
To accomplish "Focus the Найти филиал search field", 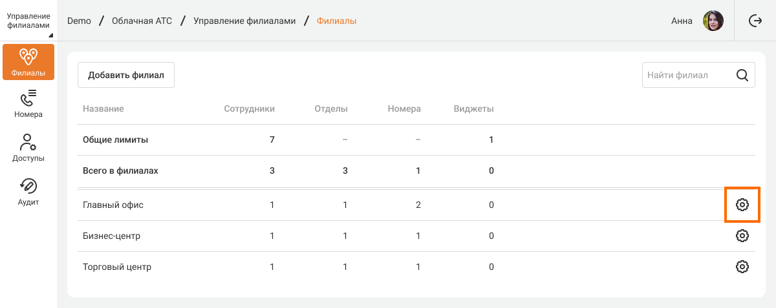I will click(x=685, y=75).
